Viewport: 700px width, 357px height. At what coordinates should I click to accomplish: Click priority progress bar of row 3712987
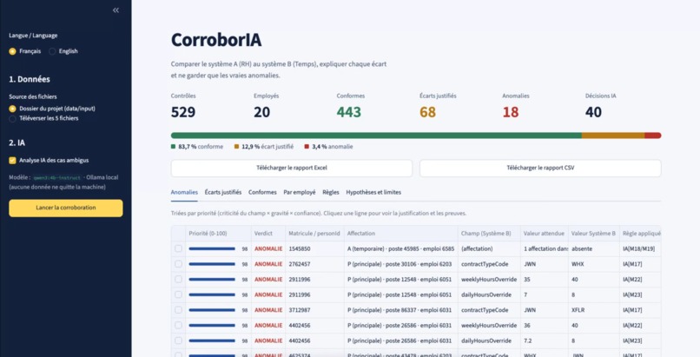[212, 310]
